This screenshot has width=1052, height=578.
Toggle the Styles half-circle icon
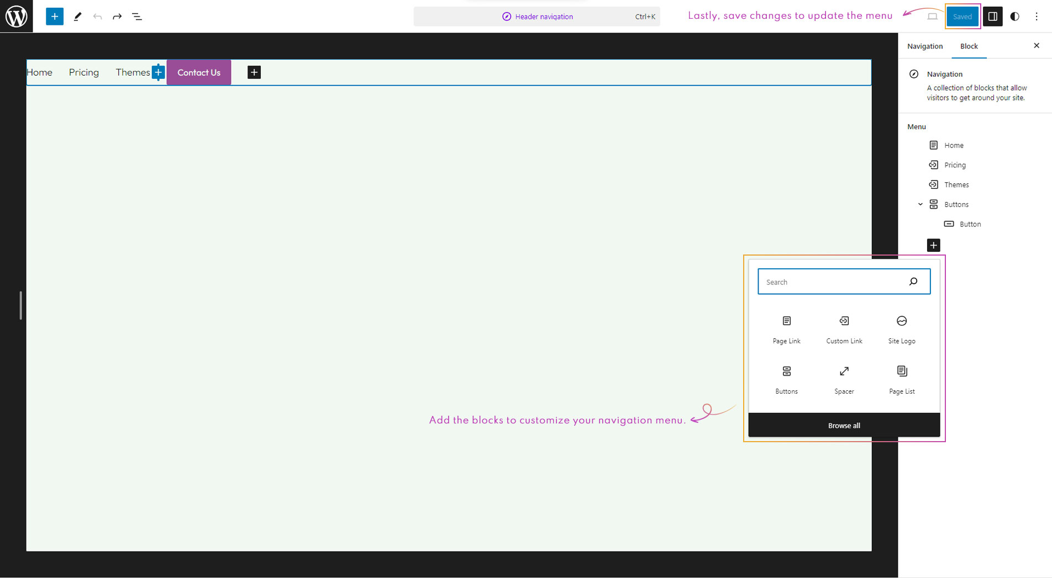(1014, 17)
